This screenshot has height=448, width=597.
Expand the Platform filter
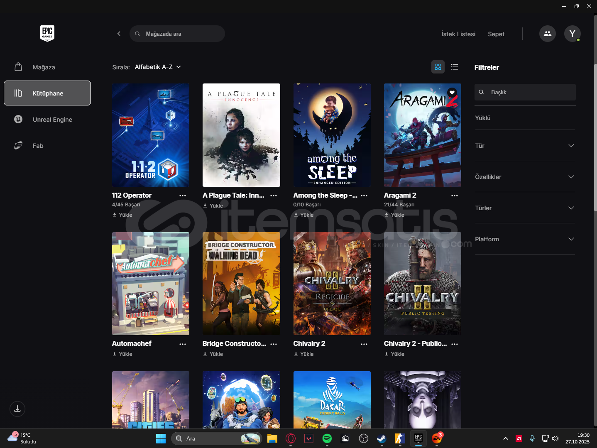(525, 239)
